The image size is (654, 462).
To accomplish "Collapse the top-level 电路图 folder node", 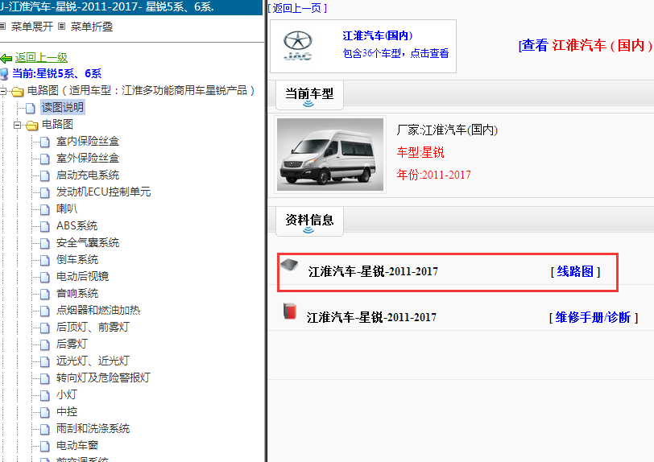I will coord(3,90).
